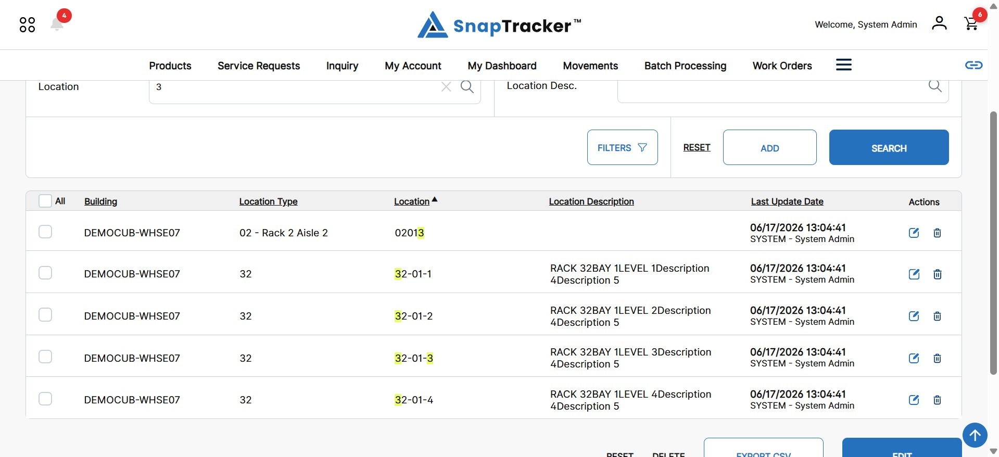Go to Batch Processing menu
999x457 pixels.
[x=685, y=66]
